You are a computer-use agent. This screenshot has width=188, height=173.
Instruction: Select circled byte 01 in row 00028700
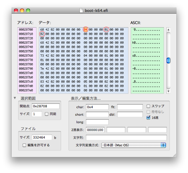click(106, 30)
